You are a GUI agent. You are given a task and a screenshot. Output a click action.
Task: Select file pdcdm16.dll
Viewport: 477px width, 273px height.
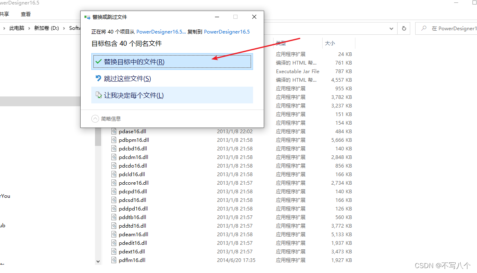click(x=133, y=157)
